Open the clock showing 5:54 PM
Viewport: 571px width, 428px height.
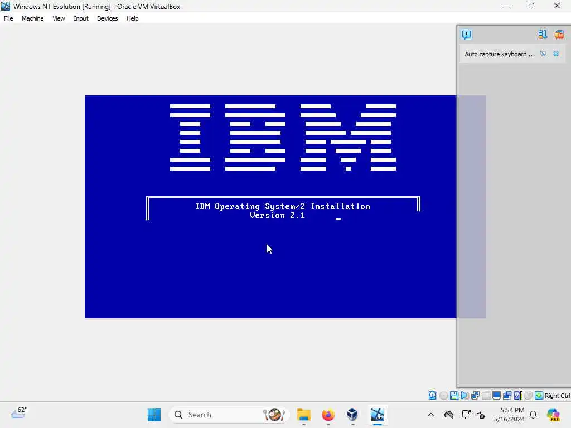click(x=509, y=415)
